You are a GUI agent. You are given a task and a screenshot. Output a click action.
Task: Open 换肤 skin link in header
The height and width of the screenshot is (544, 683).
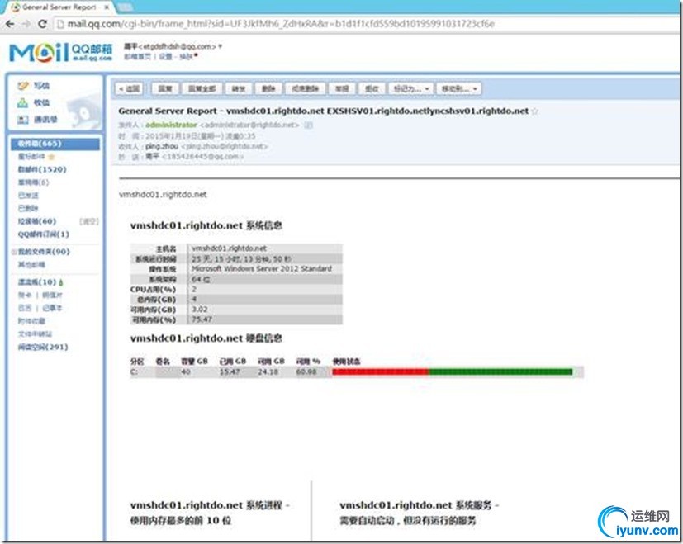(x=186, y=57)
